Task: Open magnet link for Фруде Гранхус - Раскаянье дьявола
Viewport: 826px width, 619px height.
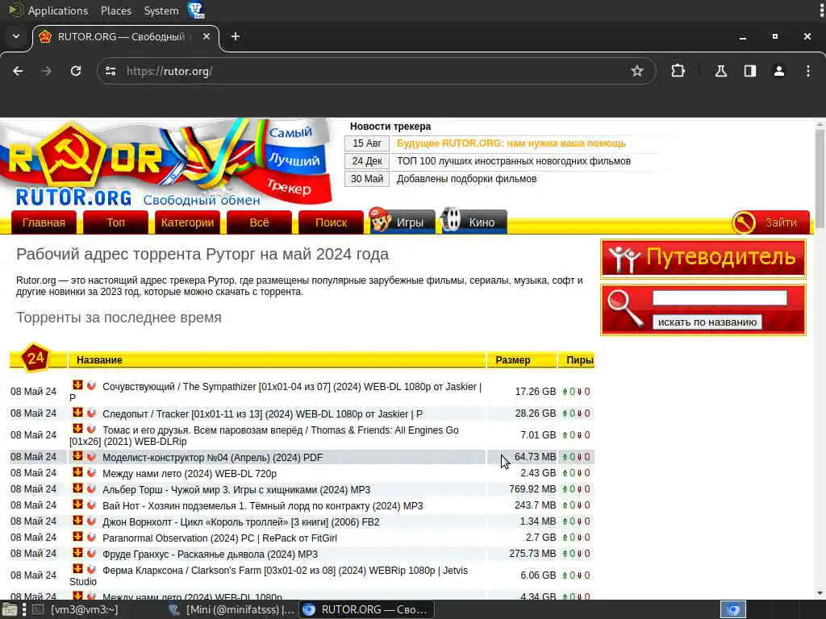Action: click(x=91, y=553)
